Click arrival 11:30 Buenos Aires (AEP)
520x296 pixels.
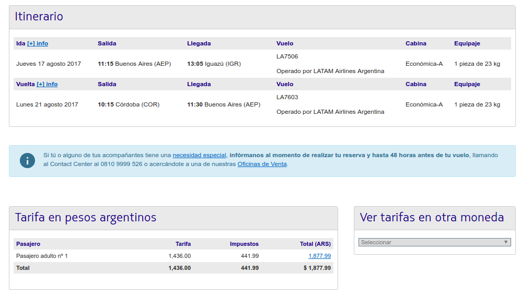[224, 104]
